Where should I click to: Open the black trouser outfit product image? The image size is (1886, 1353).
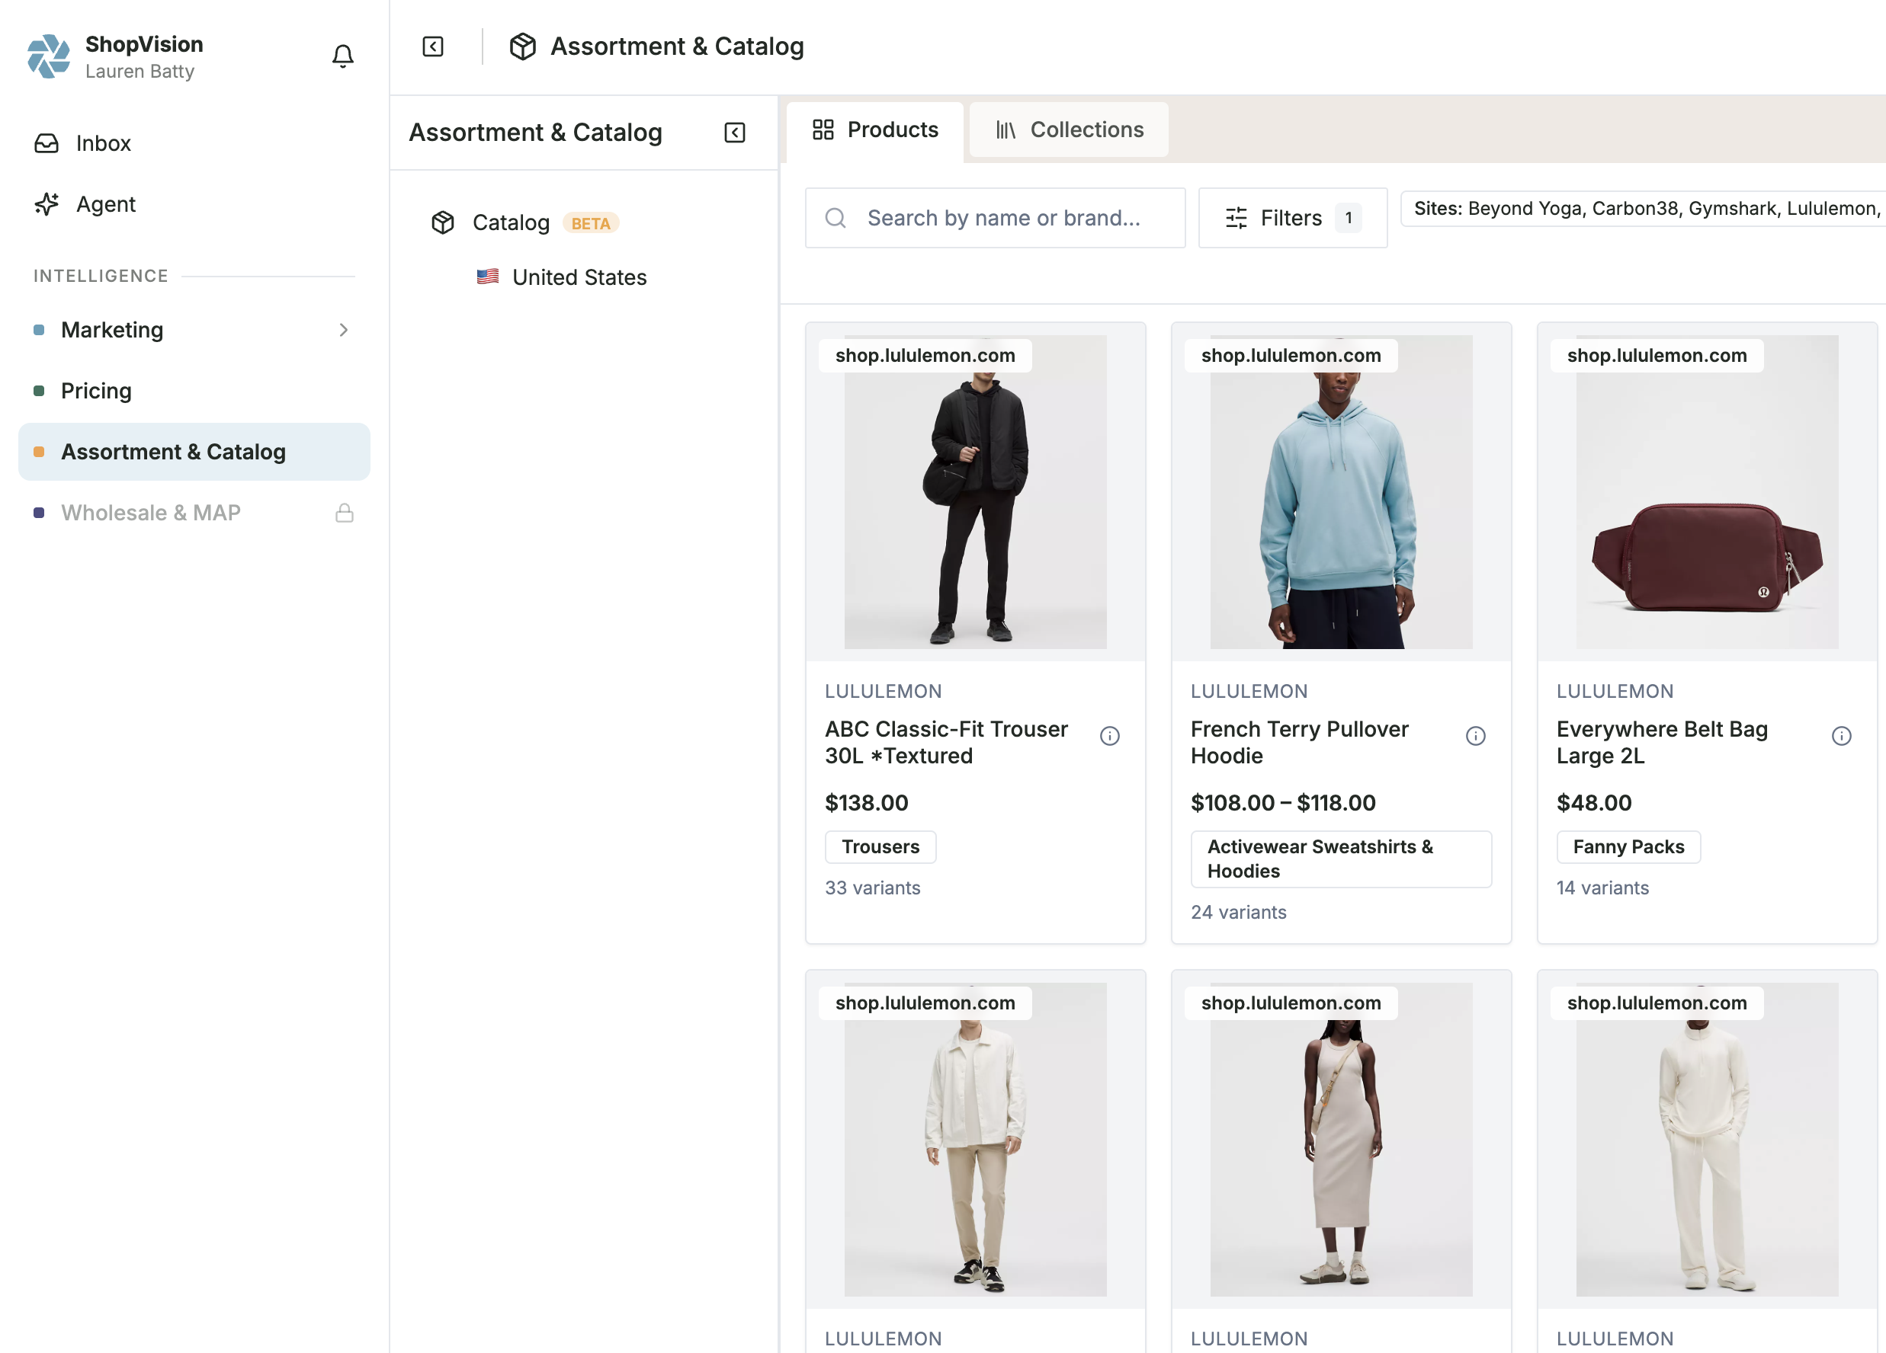(976, 492)
